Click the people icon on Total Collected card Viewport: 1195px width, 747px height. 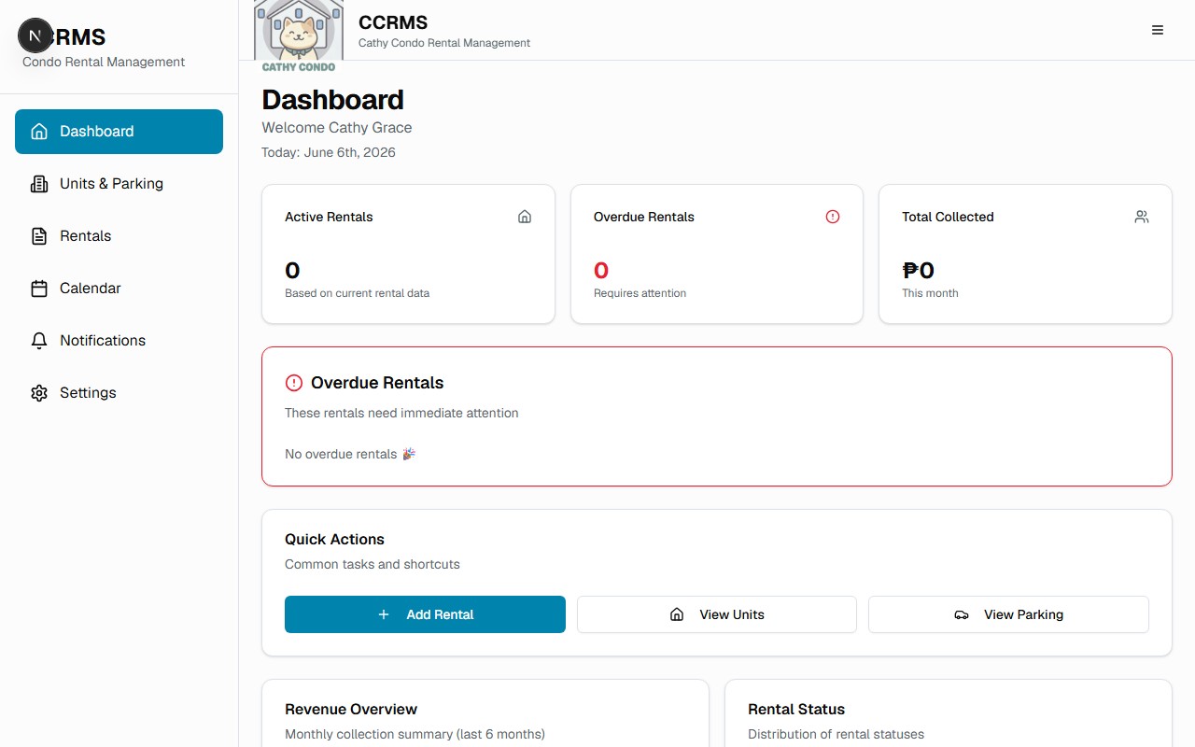(x=1142, y=217)
